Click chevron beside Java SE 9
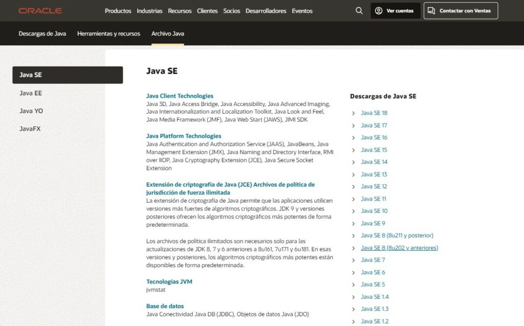 (x=353, y=223)
